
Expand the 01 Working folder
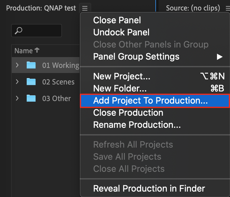click(17, 65)
